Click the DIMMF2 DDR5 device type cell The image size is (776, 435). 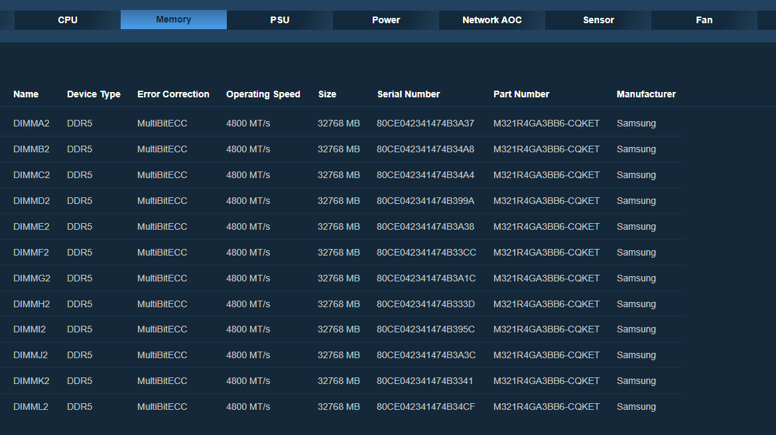[80, 252]
